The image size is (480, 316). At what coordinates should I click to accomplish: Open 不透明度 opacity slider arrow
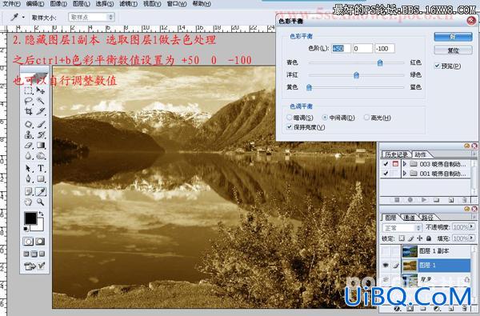[472, 227]
